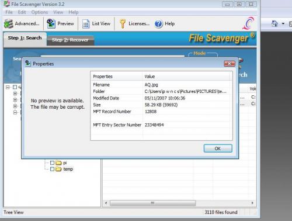The height and width of the screenshot is (221, 292).
Task: Click the Tree View status label
Action: tap(13, 212)
